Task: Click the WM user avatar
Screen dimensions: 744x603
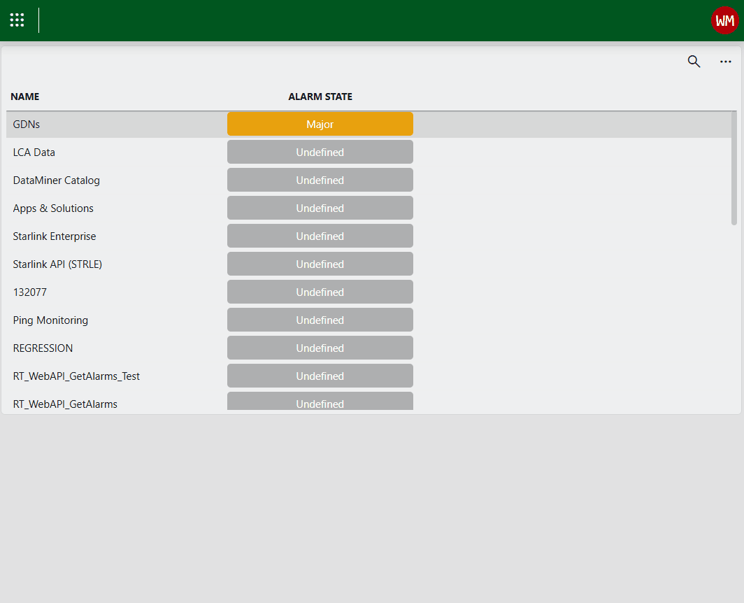Action: click(x=724, y=20)
